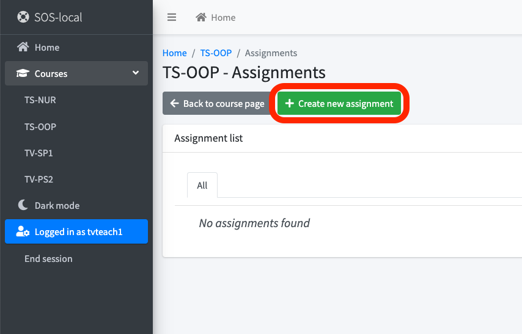Click the Home breadcrumb link
Image resolution: width=522 pixels, height=334 pixels.
174,53
